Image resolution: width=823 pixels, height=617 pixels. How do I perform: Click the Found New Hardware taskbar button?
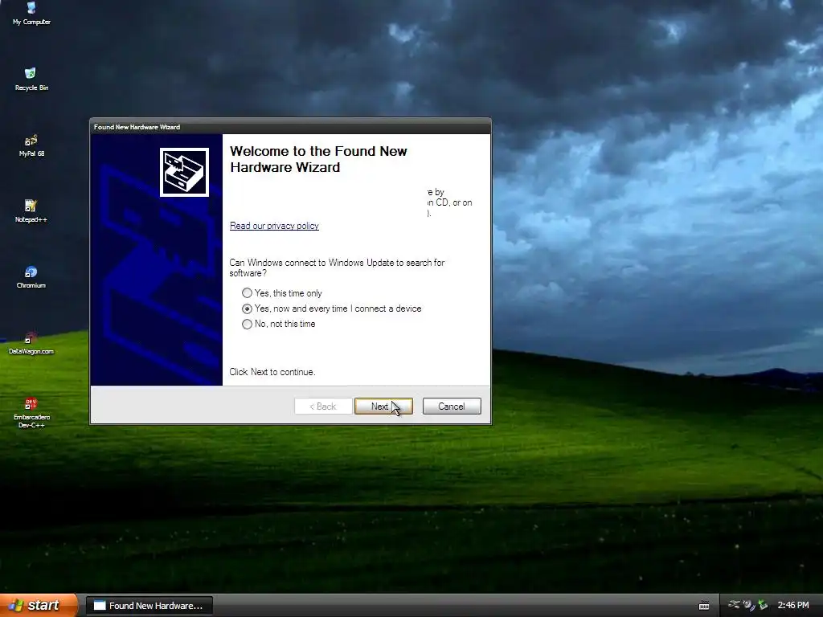click(149, 606)
